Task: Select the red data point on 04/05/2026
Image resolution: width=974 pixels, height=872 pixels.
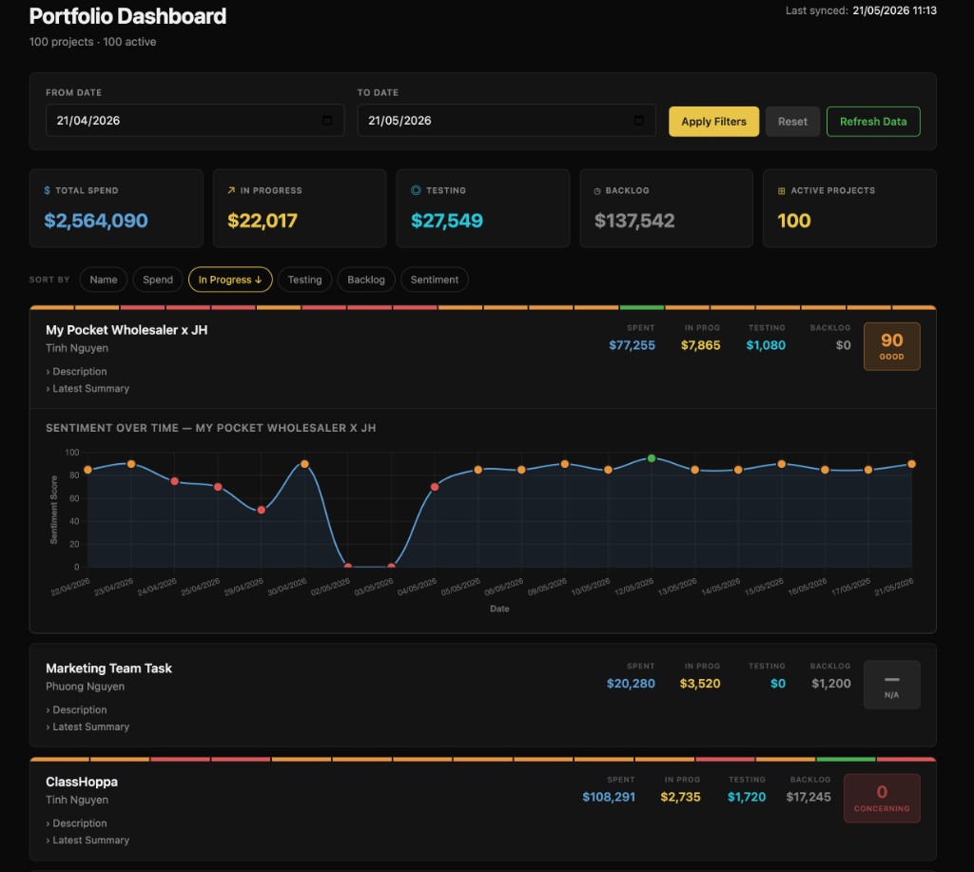Action: coord(434,487)
